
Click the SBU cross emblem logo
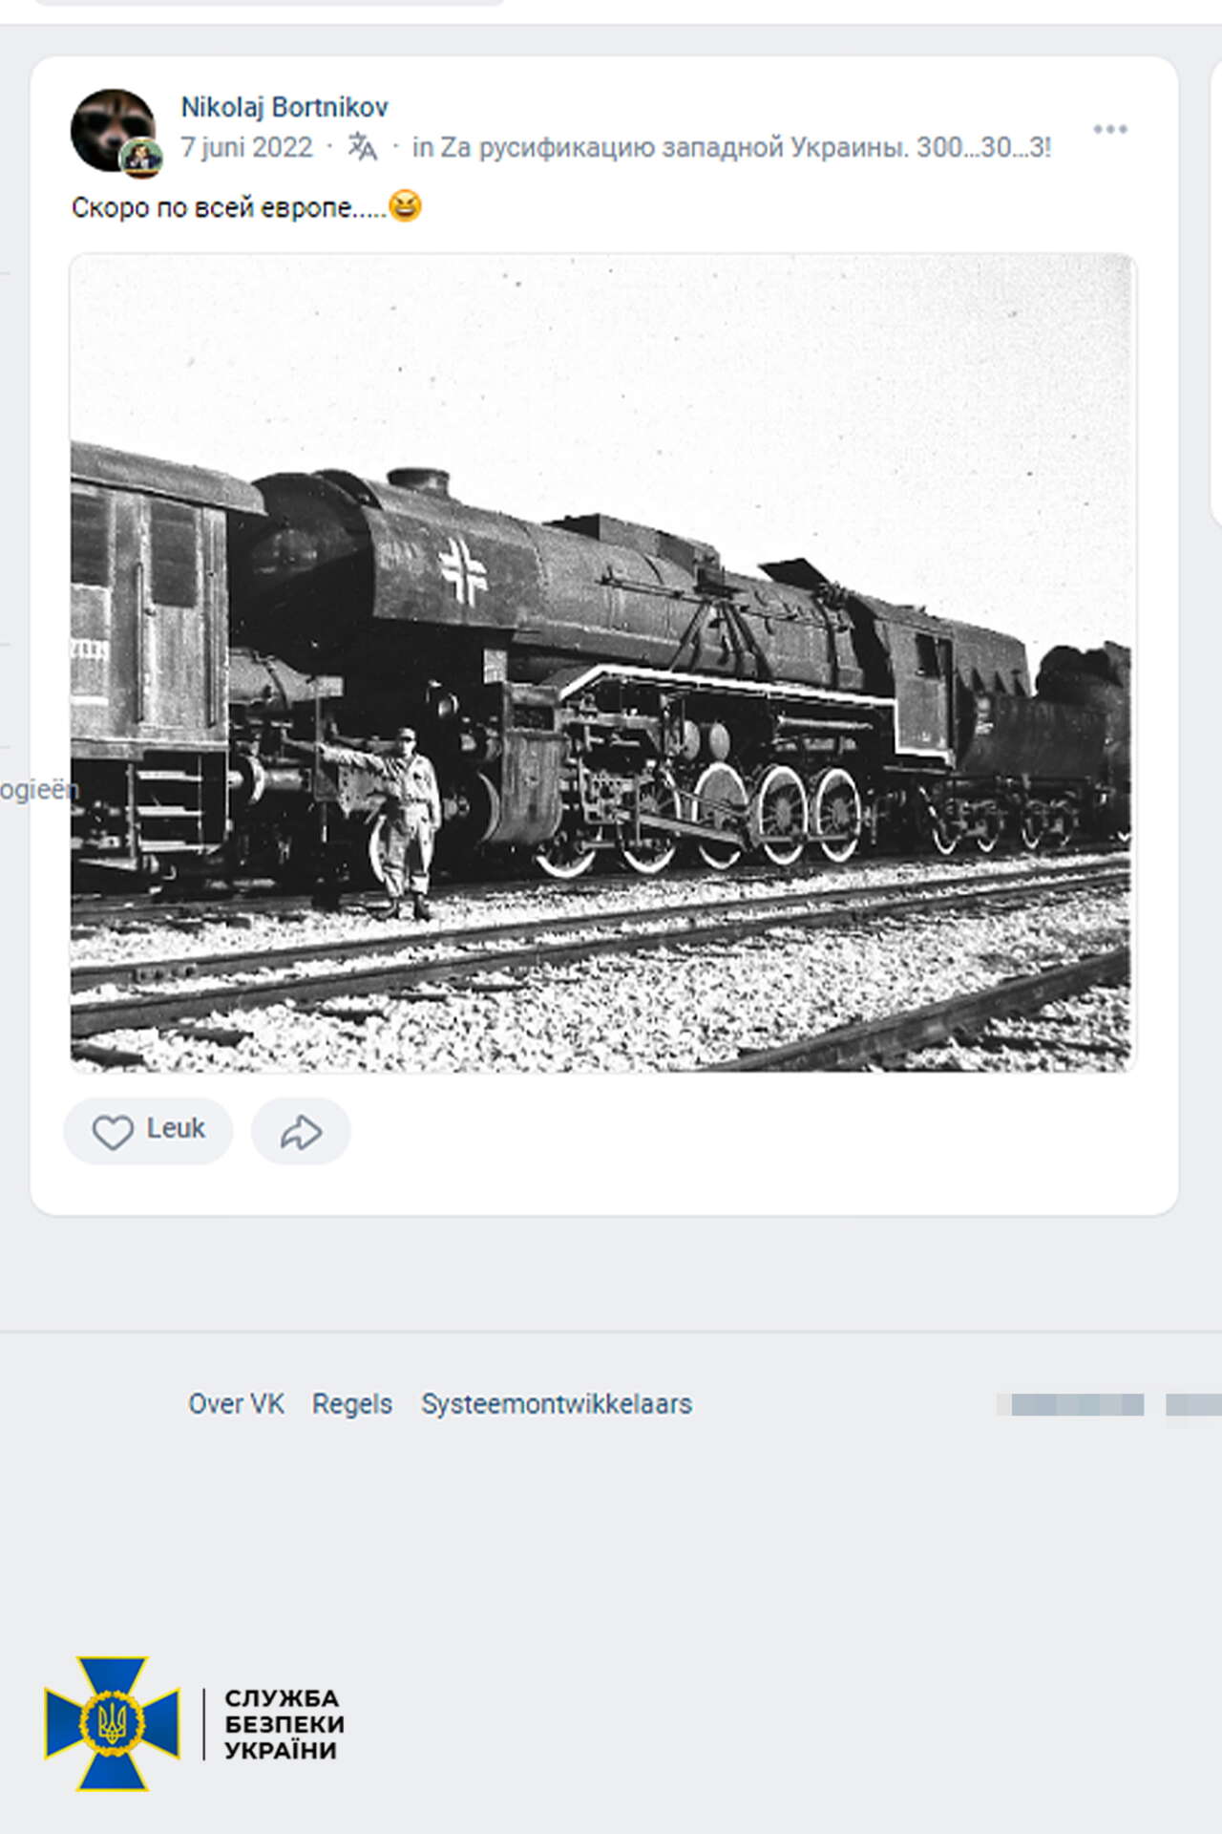(112, 1724)
